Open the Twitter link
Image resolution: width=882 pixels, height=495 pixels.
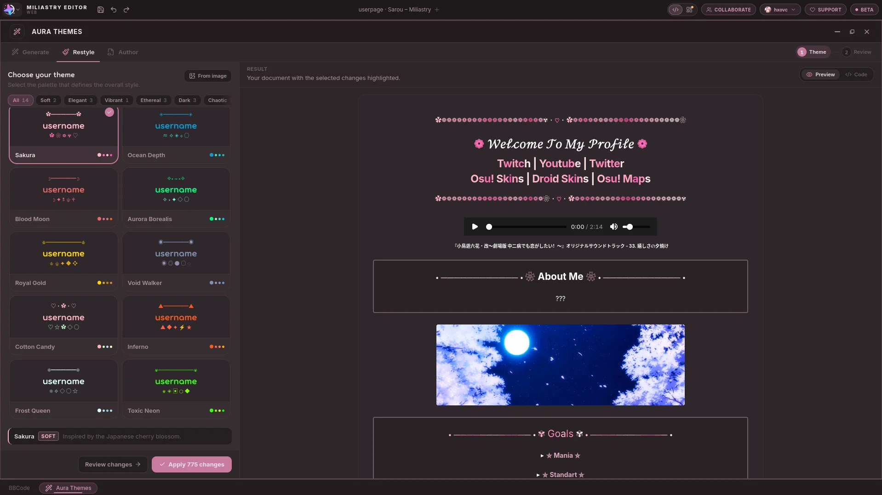click(607, 164)
